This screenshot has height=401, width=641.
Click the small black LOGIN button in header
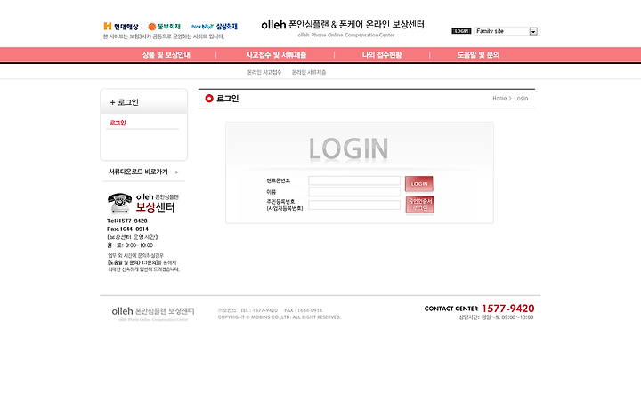point(461,31)
